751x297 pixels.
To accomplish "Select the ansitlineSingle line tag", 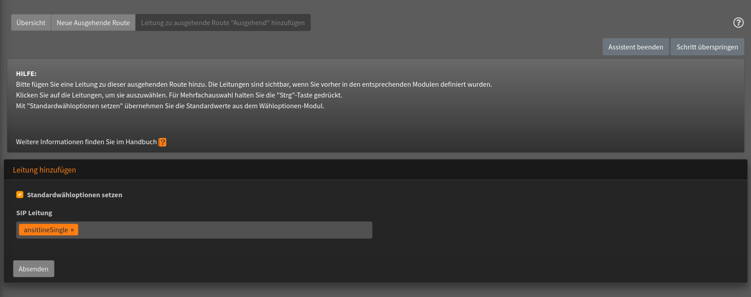I will coord(45,230).
